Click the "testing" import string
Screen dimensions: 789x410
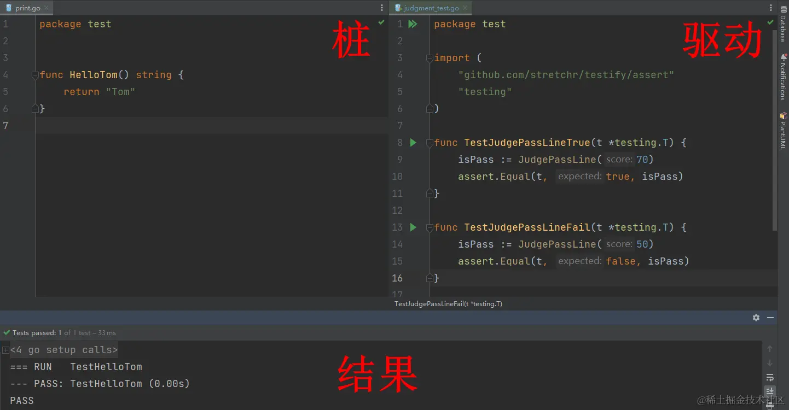click(x=485, y=92)
